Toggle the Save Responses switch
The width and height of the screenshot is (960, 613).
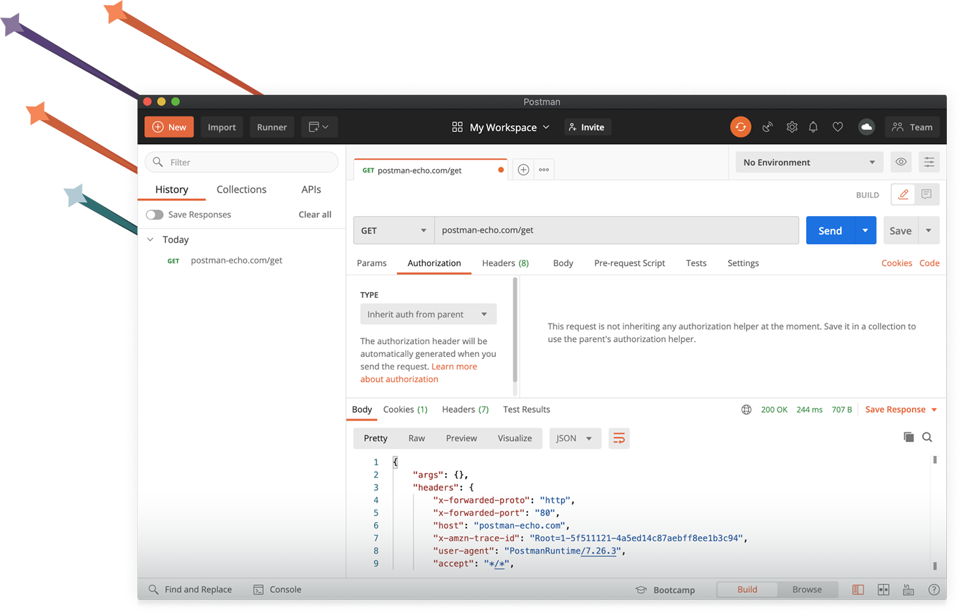coord(155,215)
